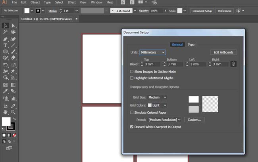Select the Rotate tool

pyautogui.click(x=6, y=65)
